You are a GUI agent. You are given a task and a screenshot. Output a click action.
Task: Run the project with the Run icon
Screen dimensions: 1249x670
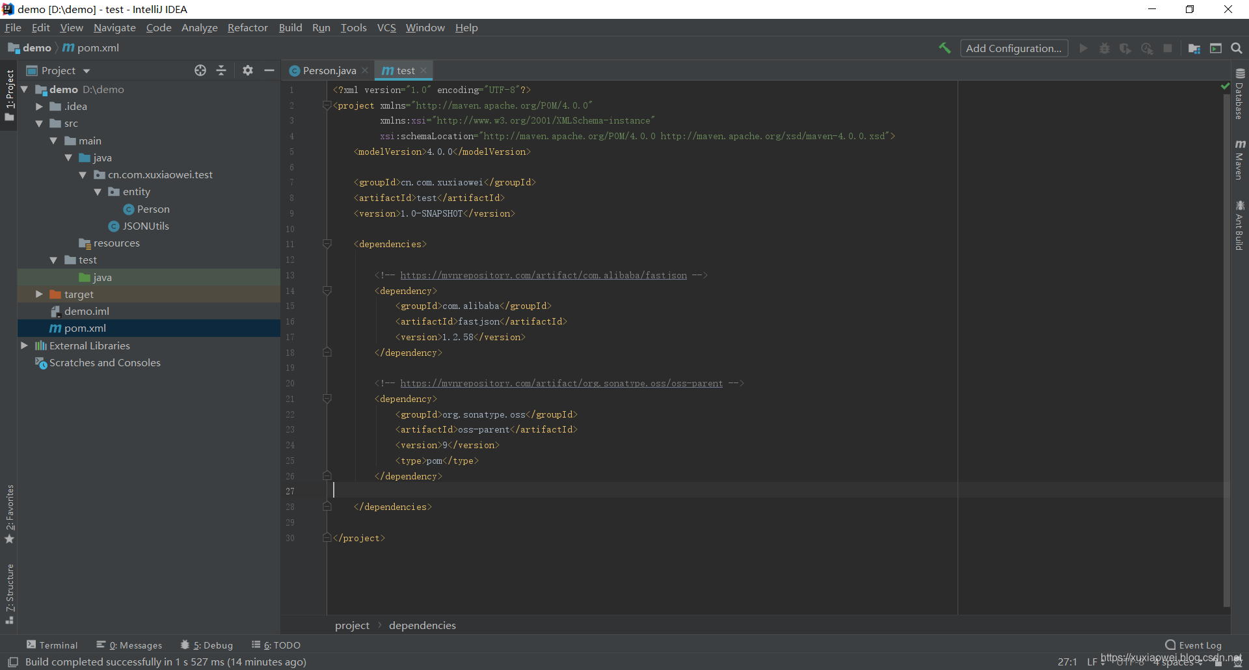pyautogui.click(x=1083, y=48)
